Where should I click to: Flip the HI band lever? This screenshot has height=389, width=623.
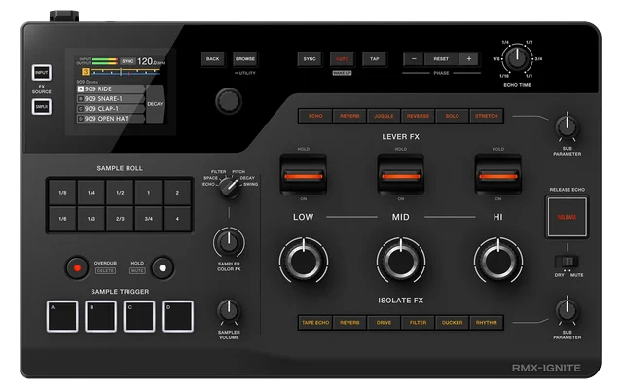pos(497,175)
